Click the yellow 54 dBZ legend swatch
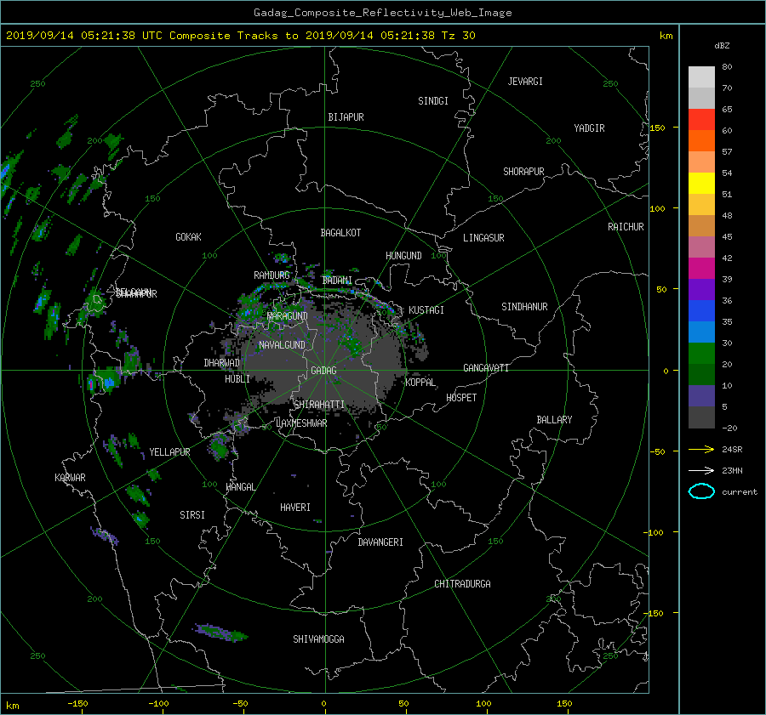This screenshot has width=766, height=715. tap(701, 183)
